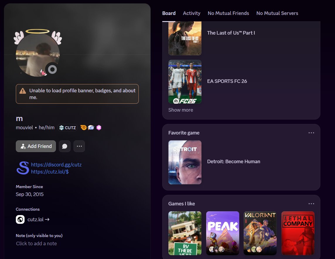
Task: Click the warning triangle icon
Action: (23, 91)
